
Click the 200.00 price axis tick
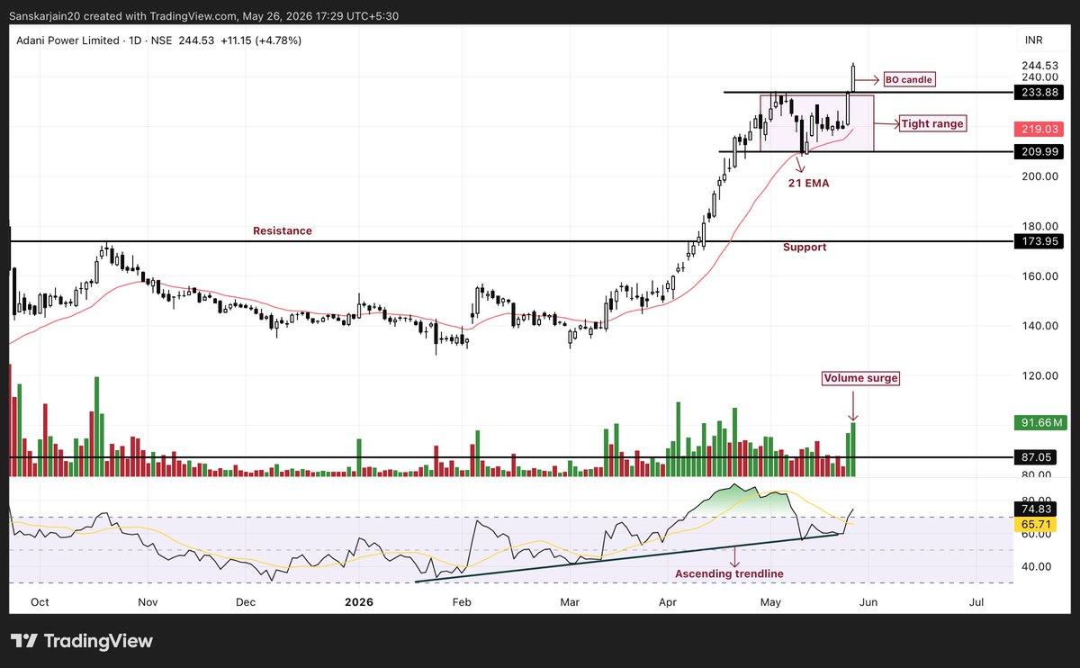tap(1040, 176)
